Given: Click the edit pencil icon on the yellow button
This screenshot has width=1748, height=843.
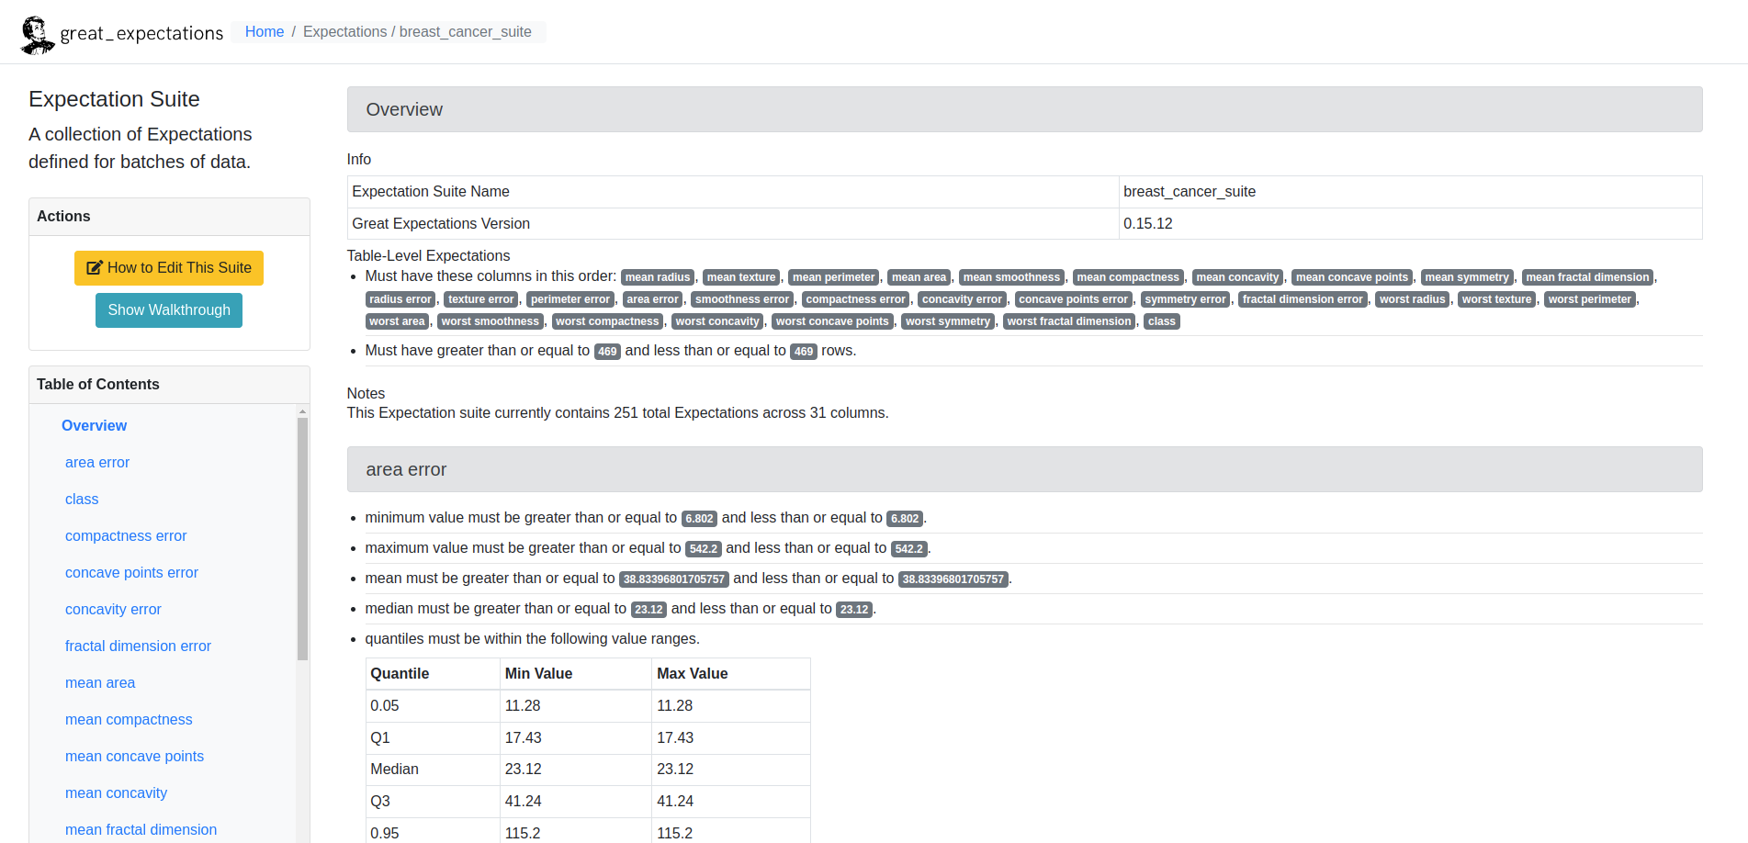Looking at the screenshot, I should pos(95,267).
